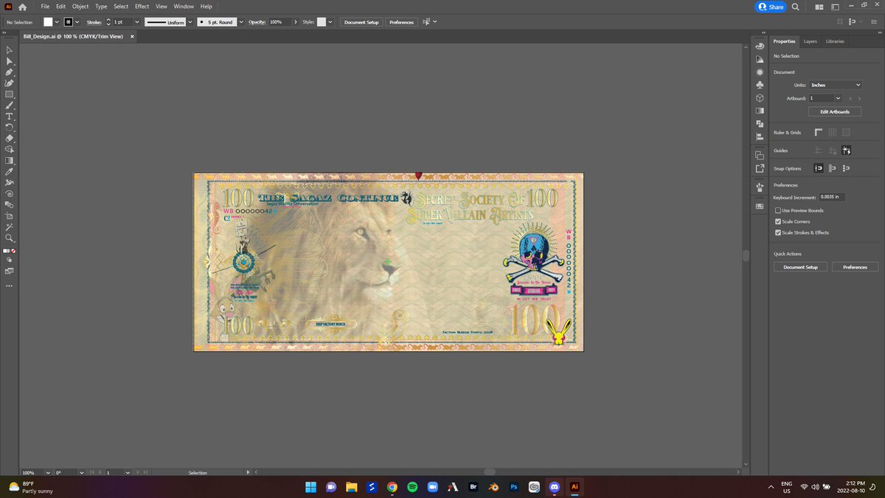Viewport: 885px width, 498px height.
Task: Open the Artboard number dropdown in Properties
Action: pos(838,98)
